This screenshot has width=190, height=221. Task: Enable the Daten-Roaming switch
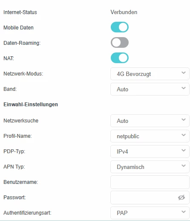120,43
